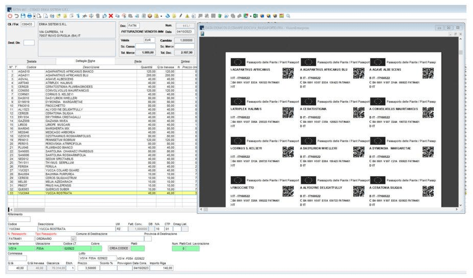Click the blue scanner icon in the toolbar

167,16
